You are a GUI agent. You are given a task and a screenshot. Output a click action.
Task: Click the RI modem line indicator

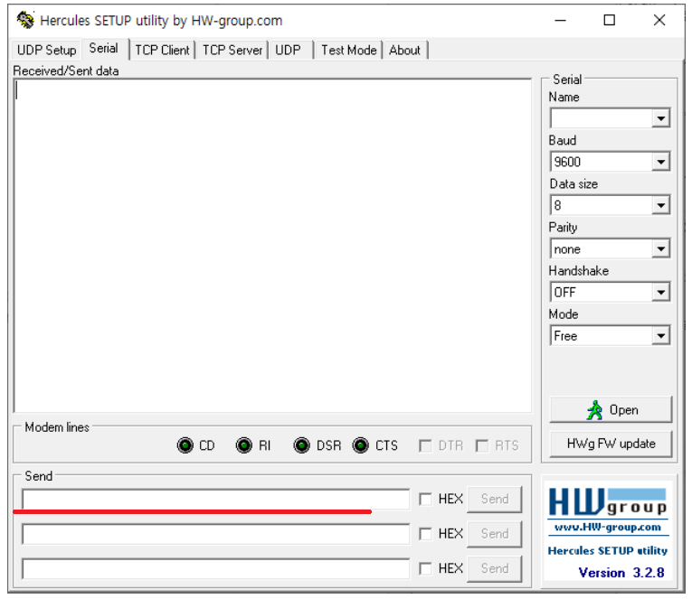[x=243, y=445]
